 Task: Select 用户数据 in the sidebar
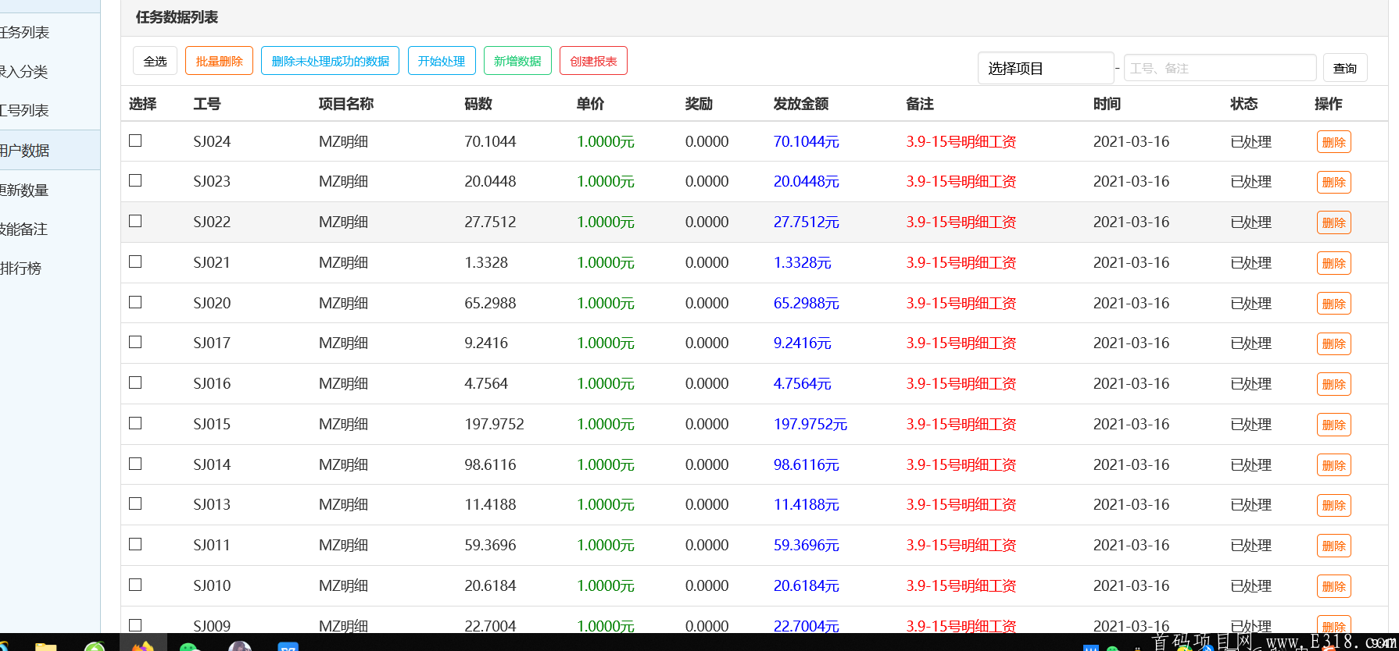[x=50, y=150]
